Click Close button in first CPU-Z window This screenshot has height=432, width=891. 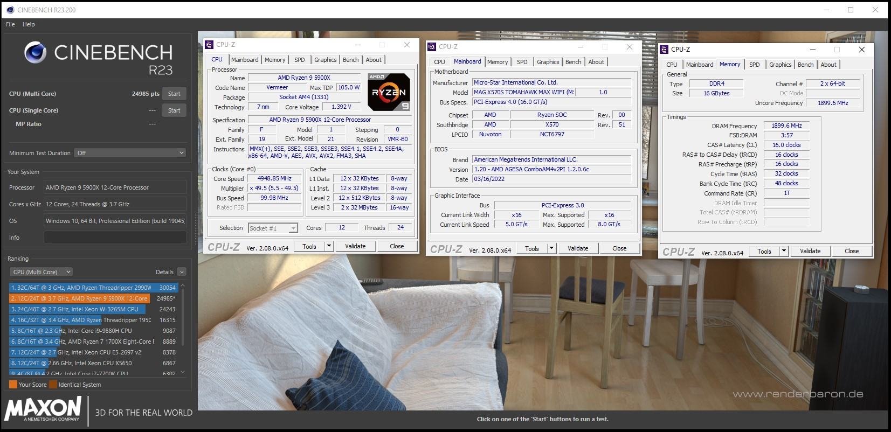point(397,246)
